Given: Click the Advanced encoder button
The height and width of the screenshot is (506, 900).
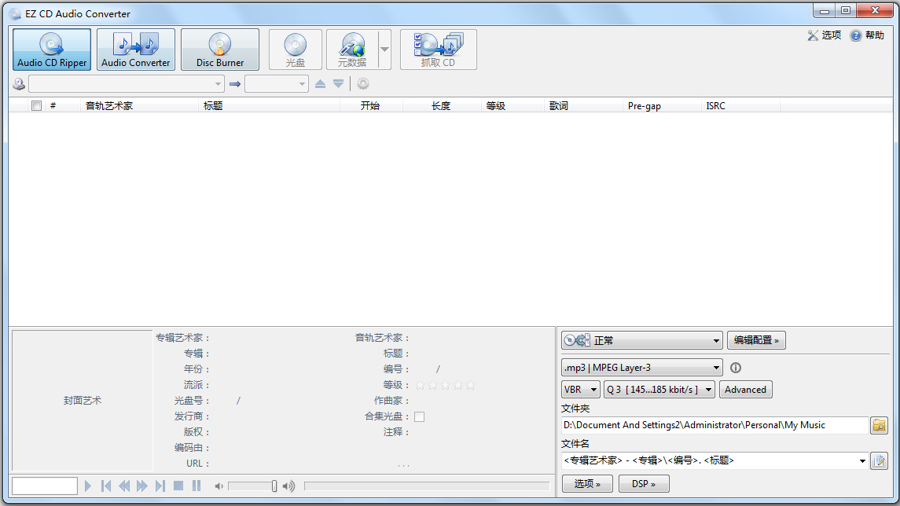Looking at the screenshot, I should point(745,389).
